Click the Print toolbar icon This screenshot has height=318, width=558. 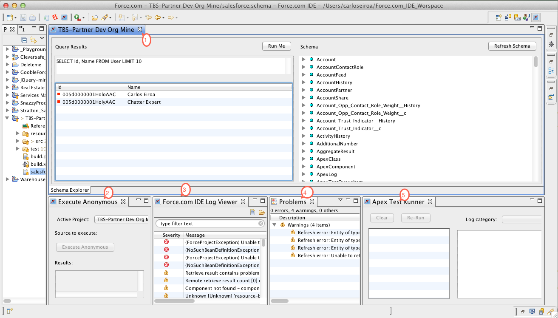(32, 17)
